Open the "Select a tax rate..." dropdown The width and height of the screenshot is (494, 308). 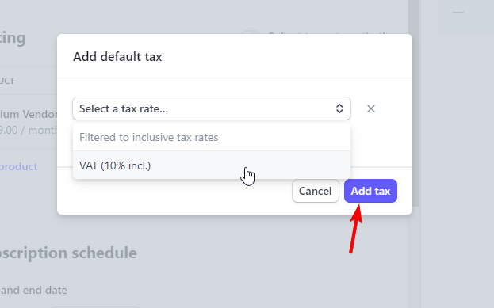(x=212, y=108)
